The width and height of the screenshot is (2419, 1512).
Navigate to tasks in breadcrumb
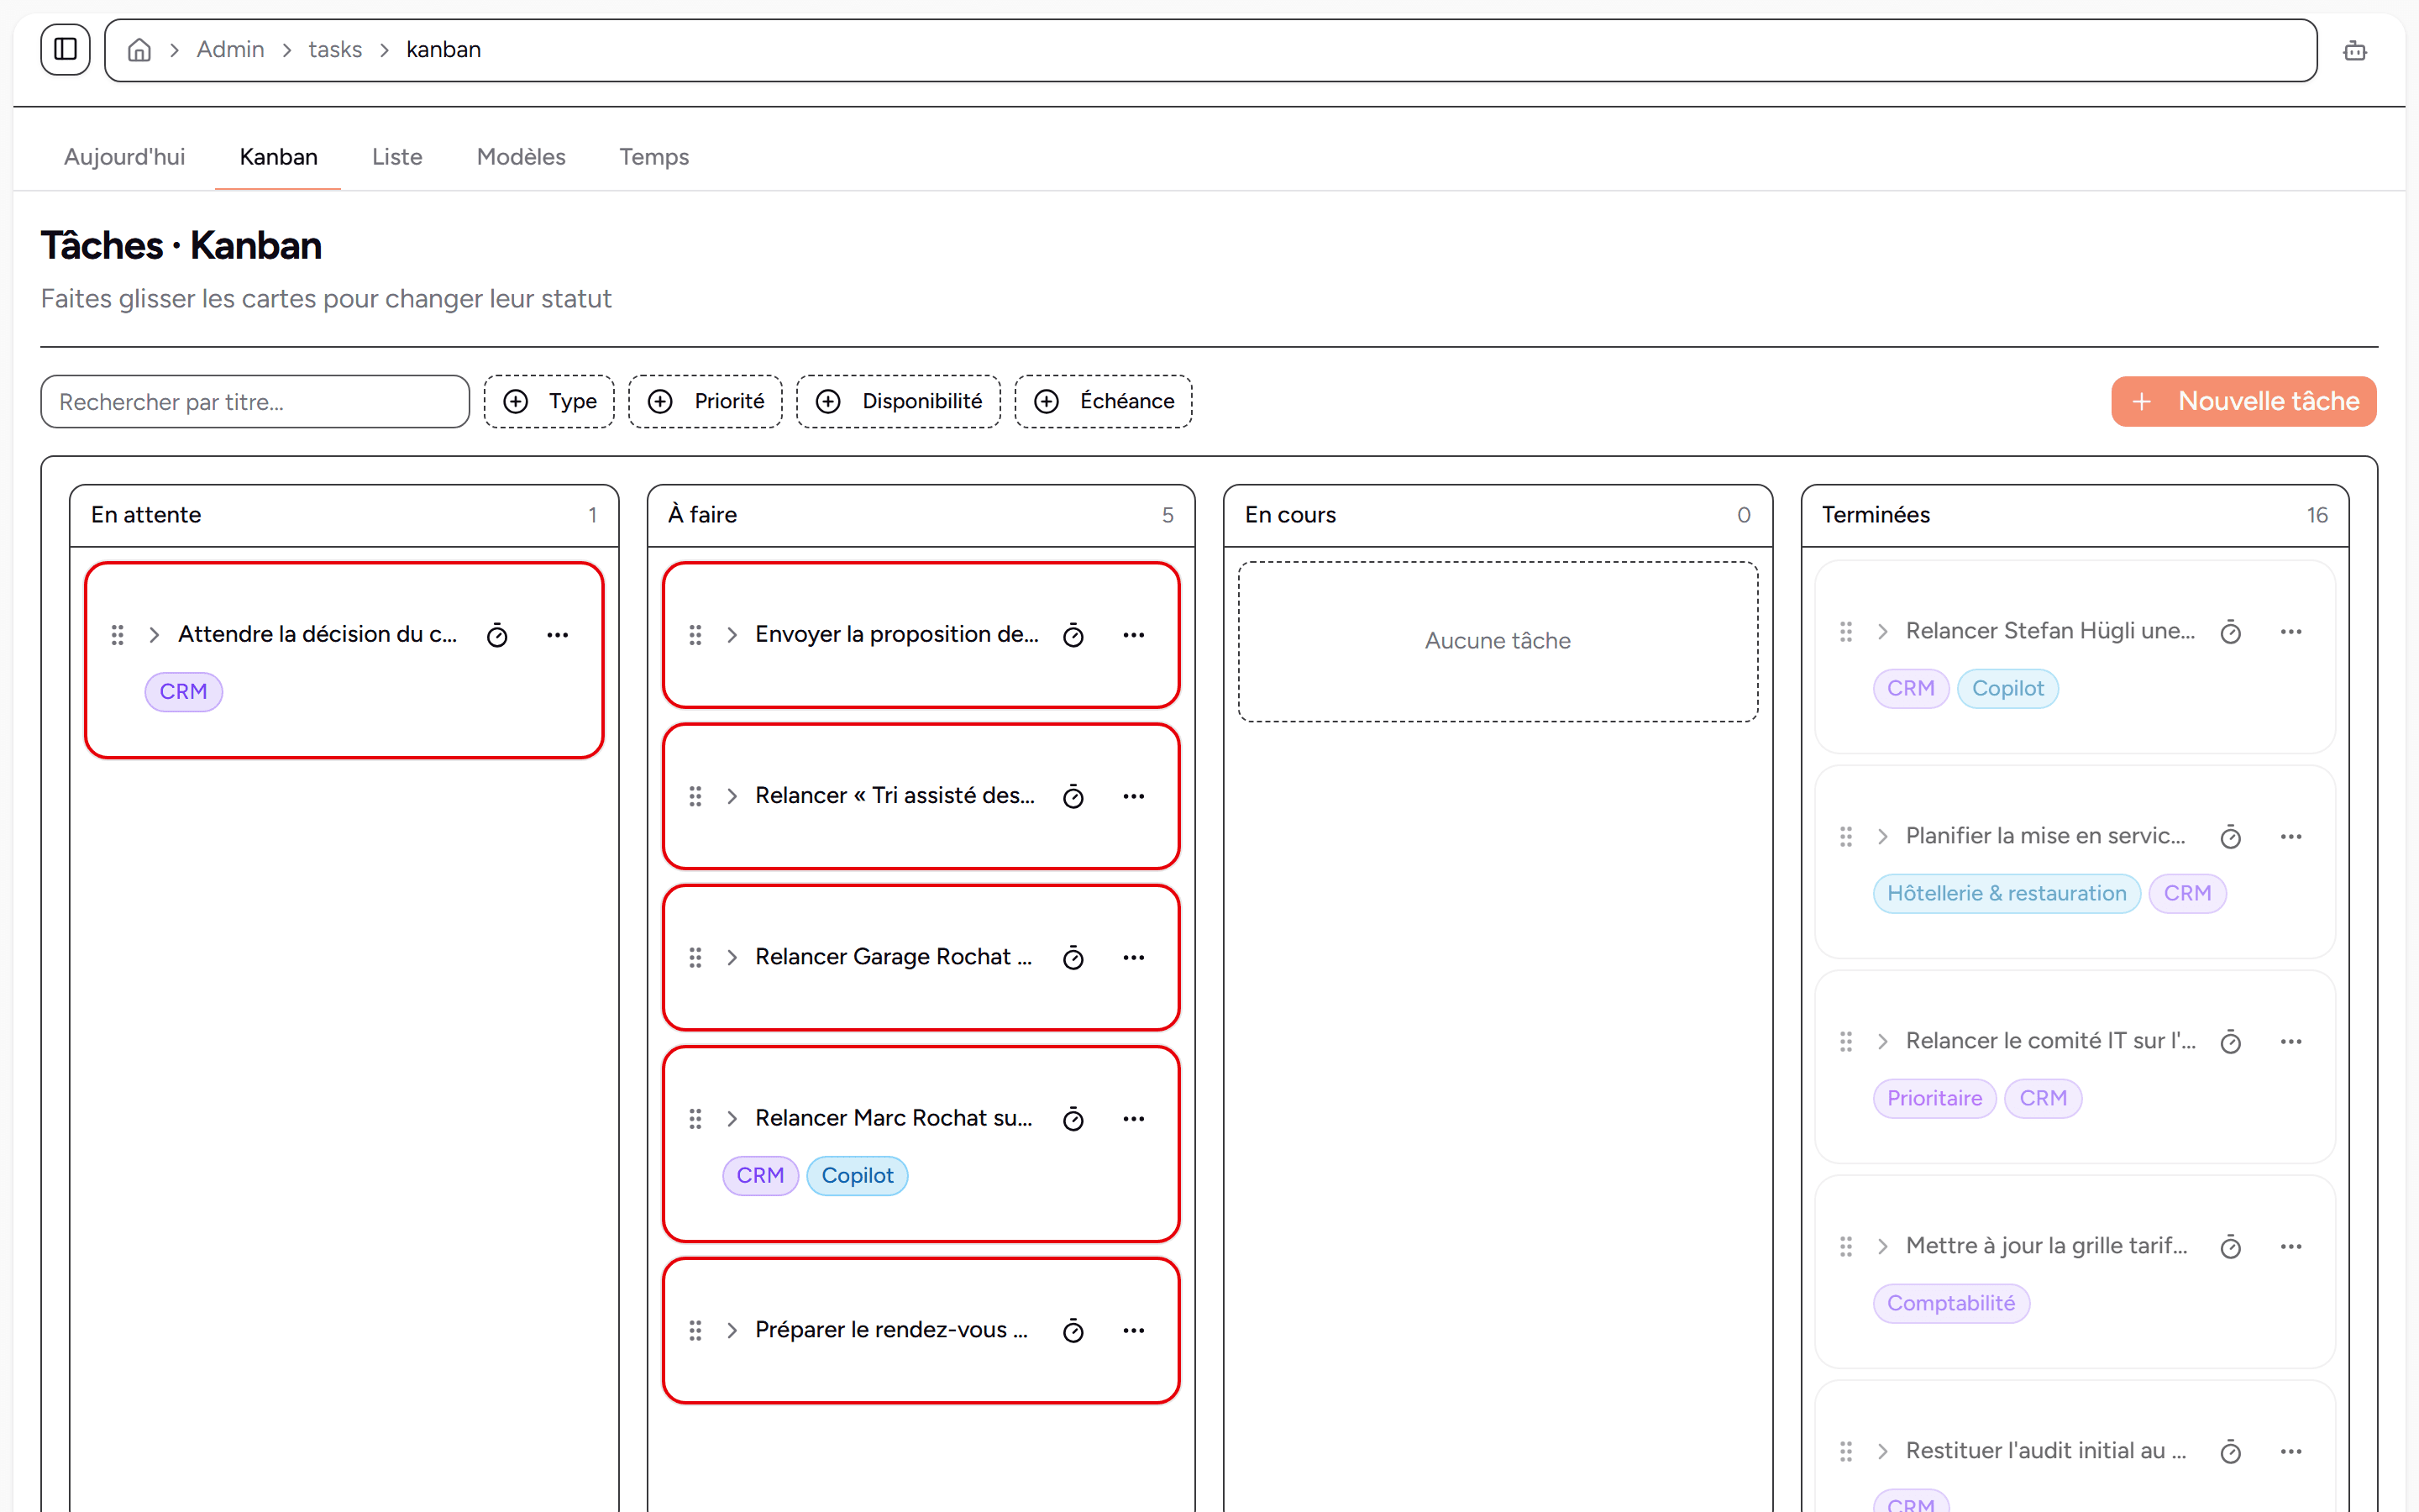click(335, 50)
